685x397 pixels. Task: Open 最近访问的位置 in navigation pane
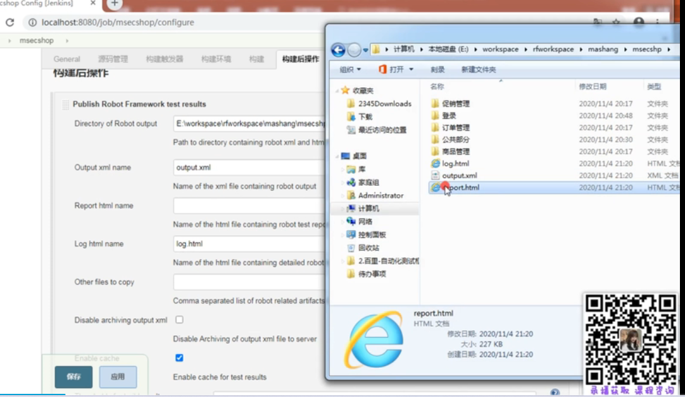click(x=377, y=130)
